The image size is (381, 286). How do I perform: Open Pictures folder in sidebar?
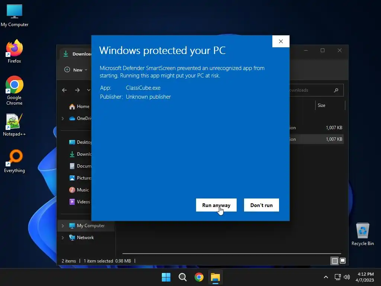coord(80,178)
